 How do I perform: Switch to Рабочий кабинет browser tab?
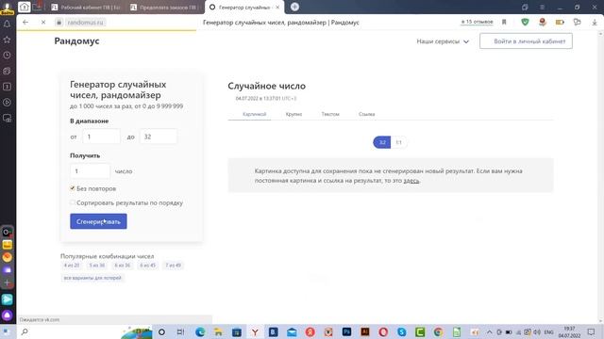(86, 8)
